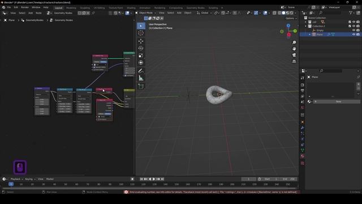The image size is (362, 204).
Task: Open the Object Data green triangle tab
Action: click(303, 150)
